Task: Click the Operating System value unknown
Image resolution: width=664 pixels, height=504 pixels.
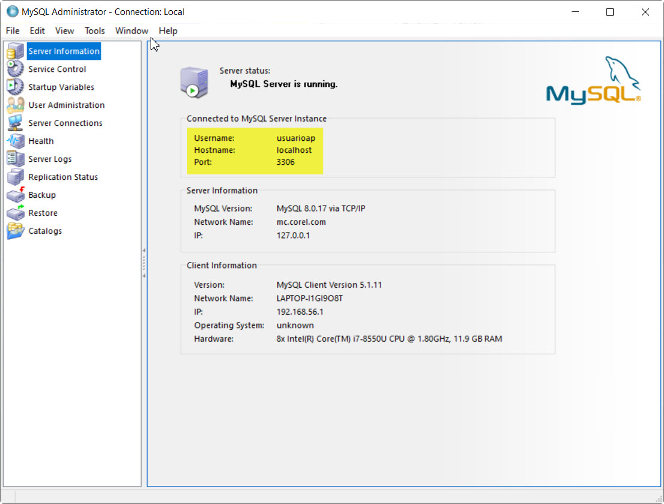Action: (295, 325)
